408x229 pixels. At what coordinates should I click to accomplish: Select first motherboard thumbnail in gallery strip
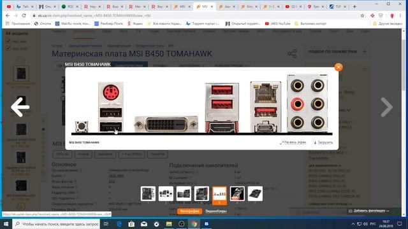[148, 193]
